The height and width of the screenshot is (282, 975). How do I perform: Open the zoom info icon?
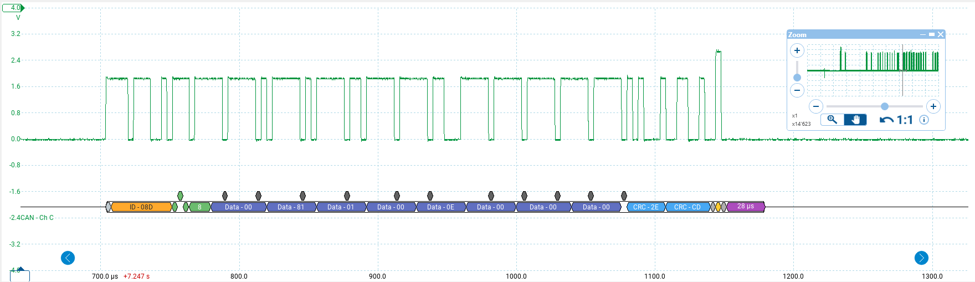click(x=924, y=120)
